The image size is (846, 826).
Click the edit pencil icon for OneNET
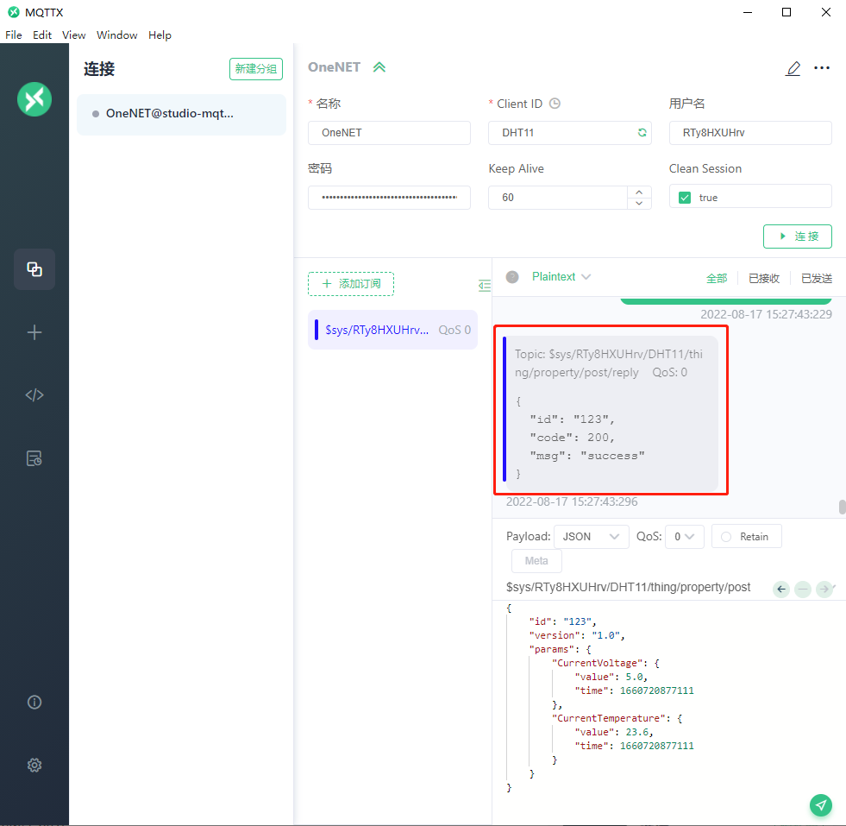pyautogui.click(x=793, y=68)
